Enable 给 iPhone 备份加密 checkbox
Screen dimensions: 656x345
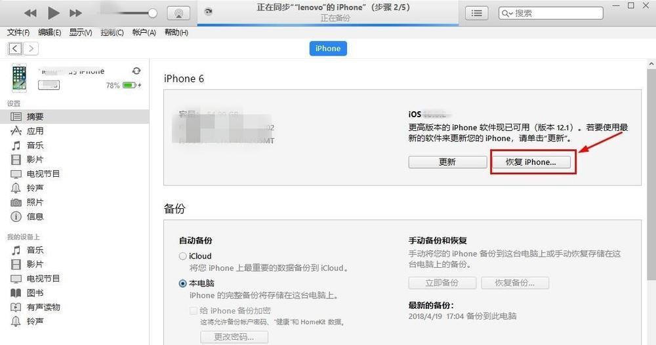point(194,311)
